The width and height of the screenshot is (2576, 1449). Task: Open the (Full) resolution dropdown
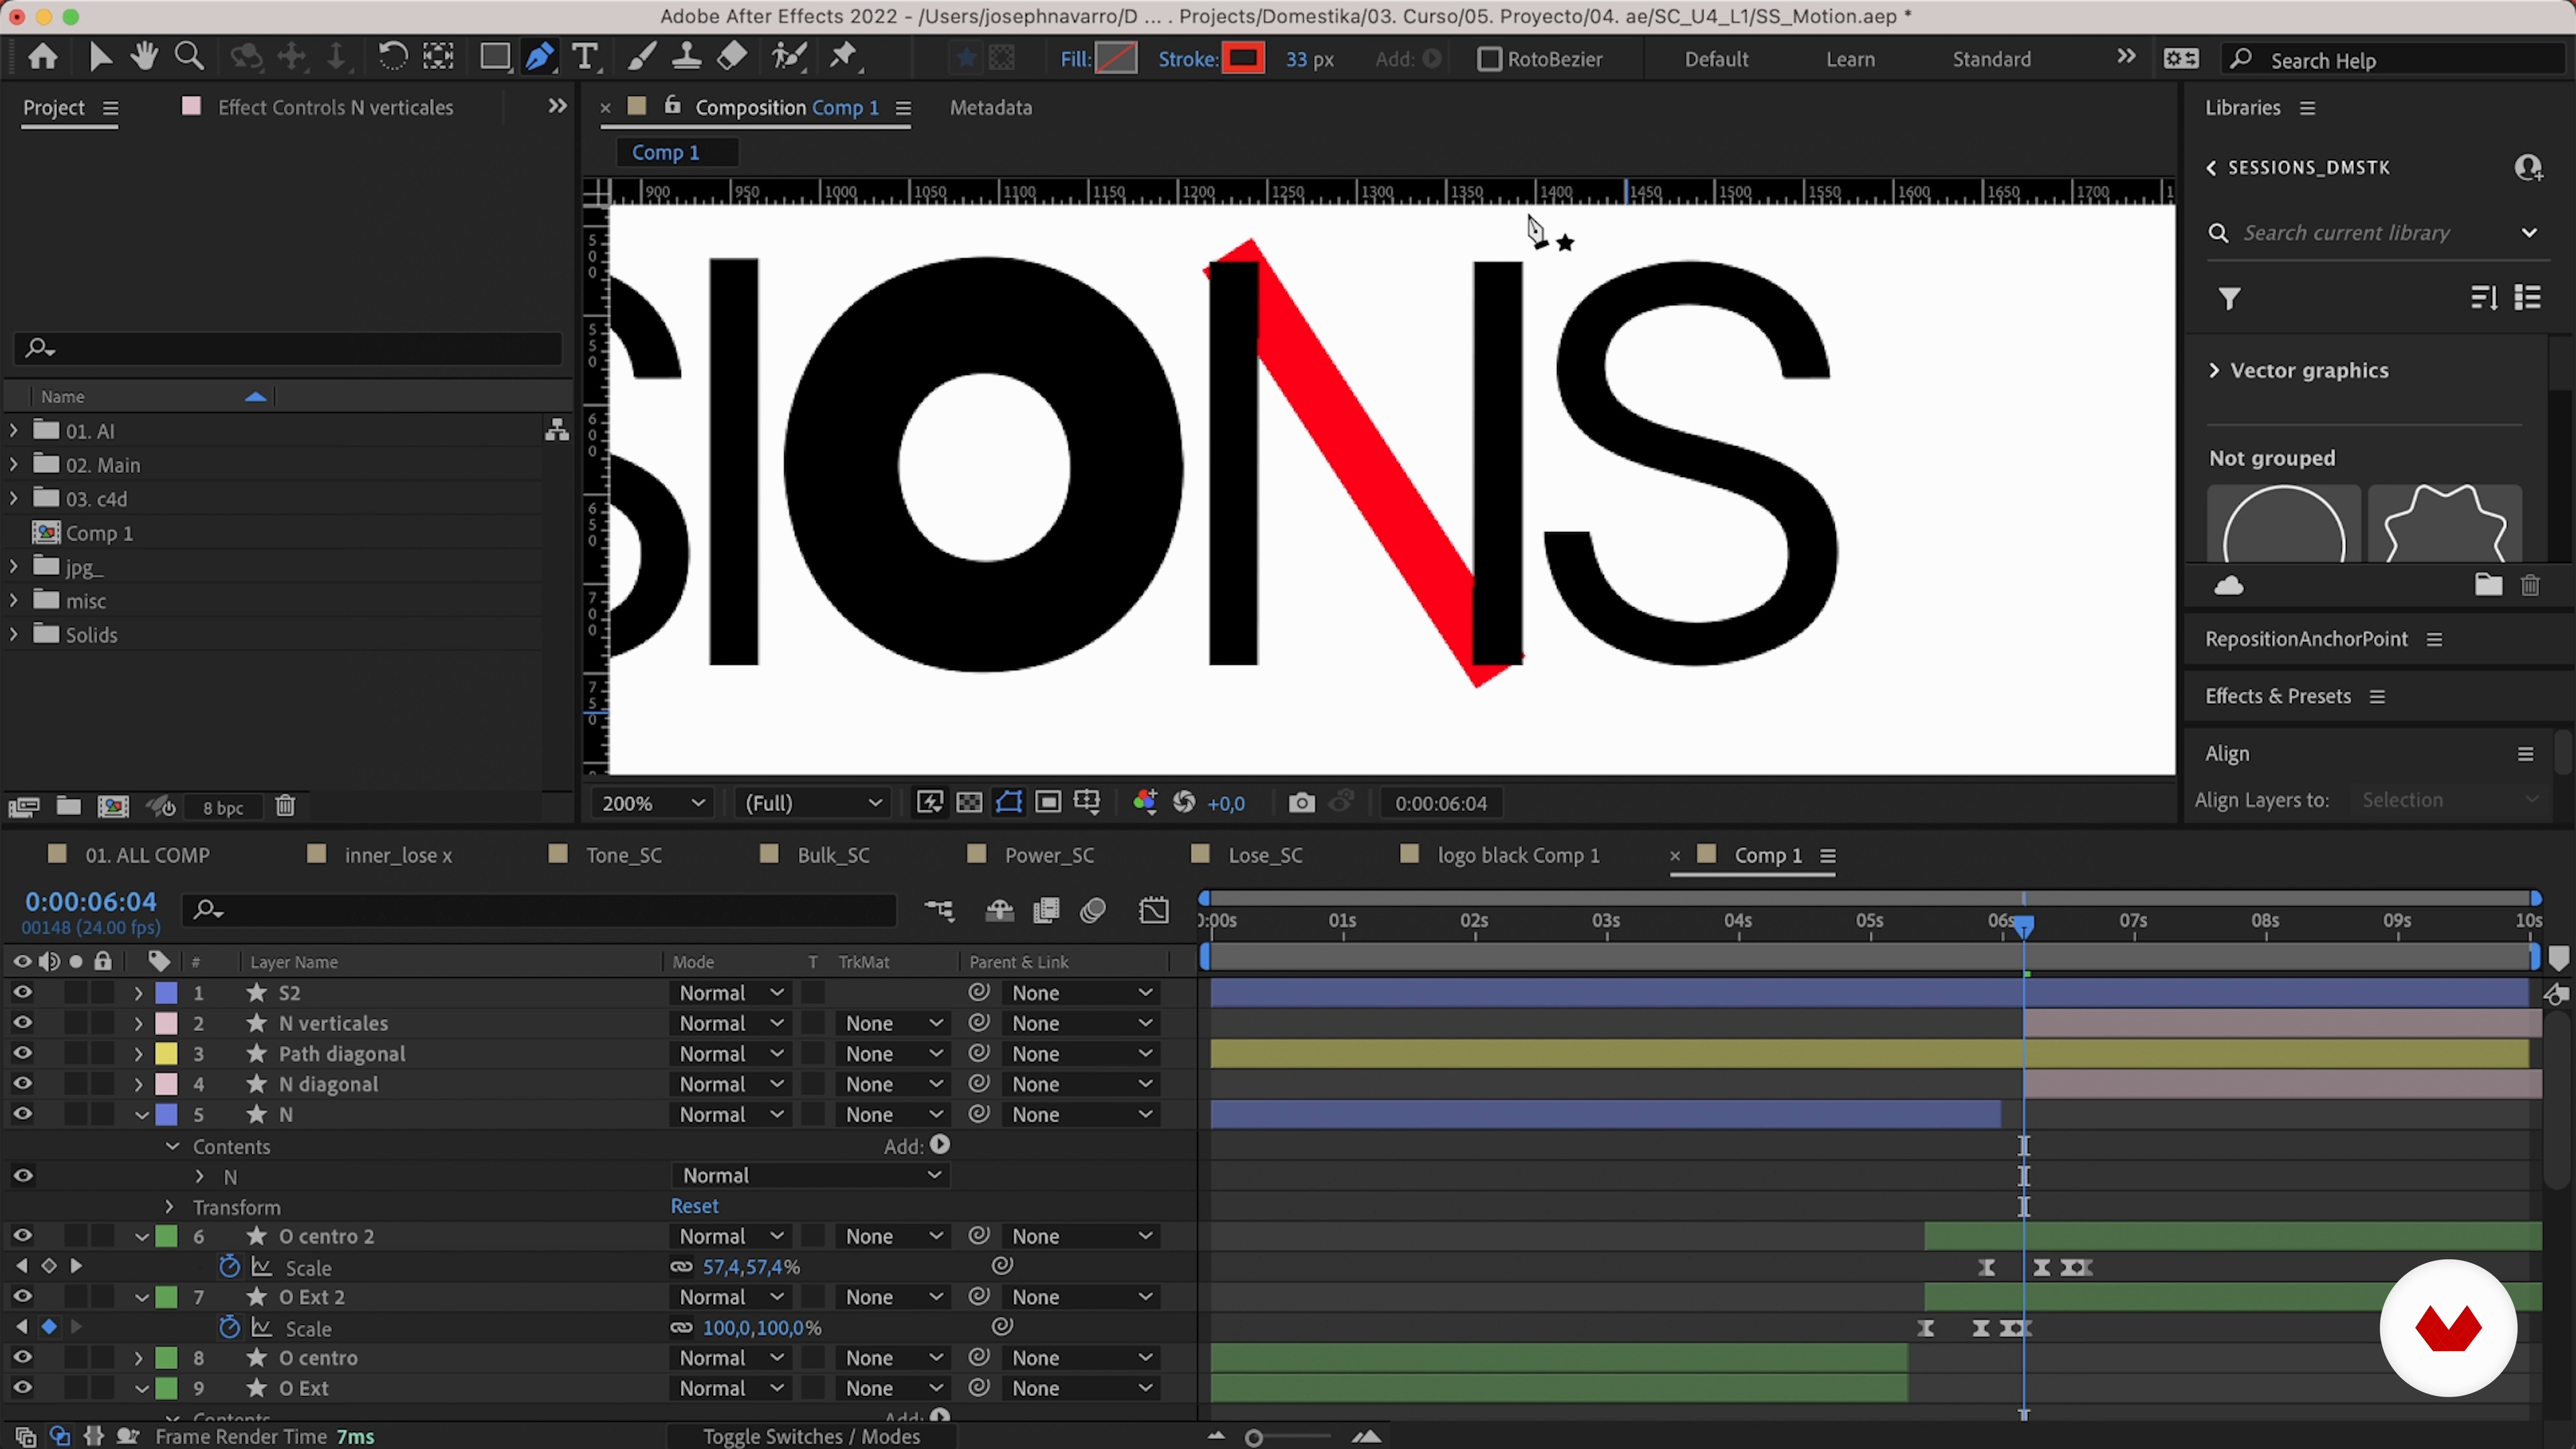[812, 803]
